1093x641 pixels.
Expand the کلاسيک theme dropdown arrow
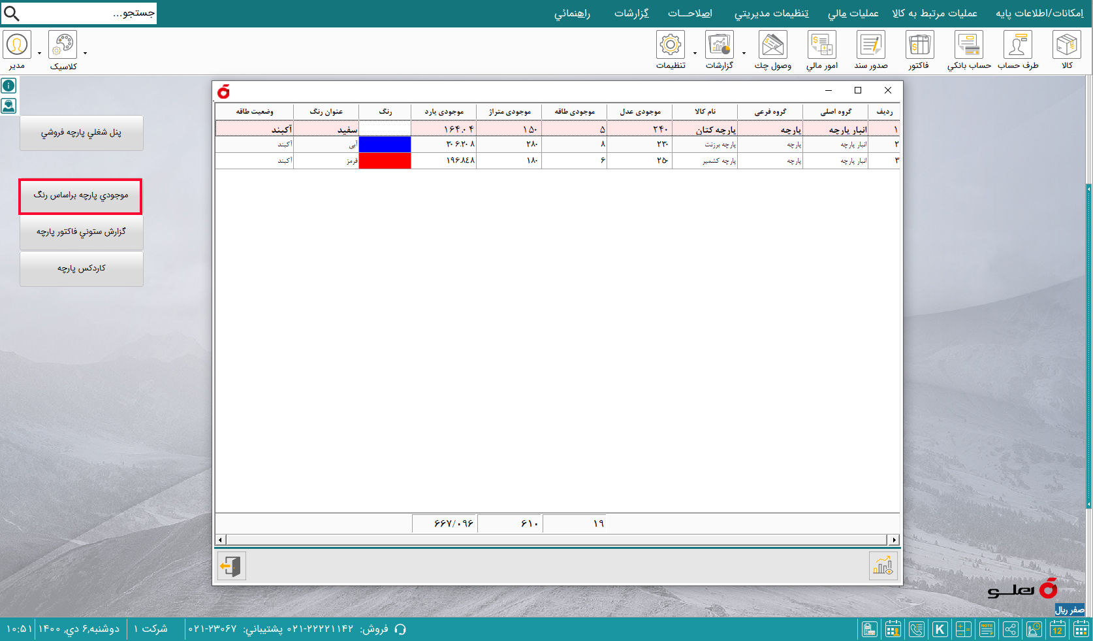85,54
